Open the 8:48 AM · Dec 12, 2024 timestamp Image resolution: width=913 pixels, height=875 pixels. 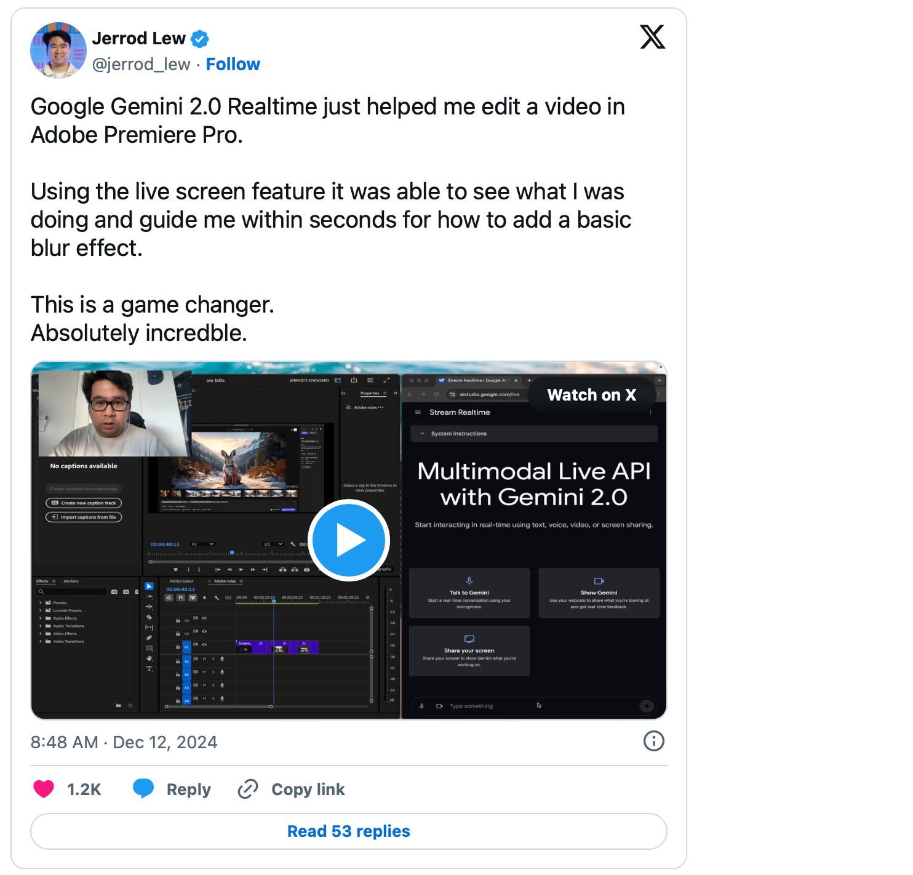(x=124, y=742)
